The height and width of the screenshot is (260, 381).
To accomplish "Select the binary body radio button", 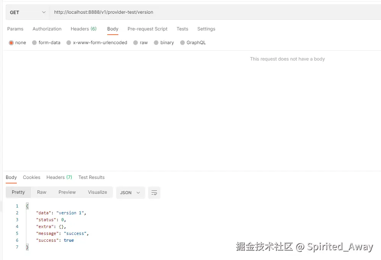I will [156, 43].
